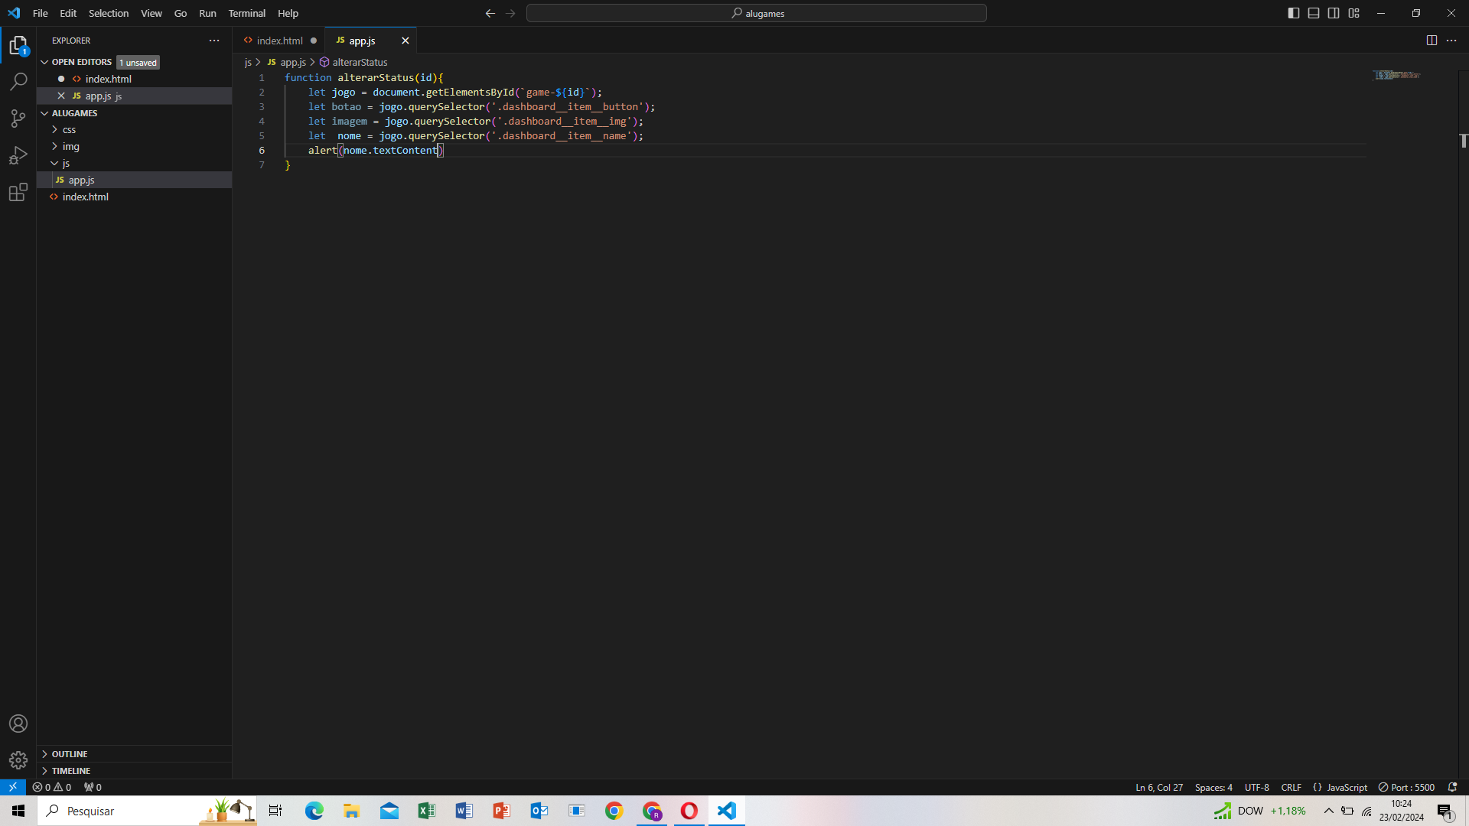Open the Explorer view in activity bar
The width and height of the screenshot is (1469, 826).
[x=18, y=46]
